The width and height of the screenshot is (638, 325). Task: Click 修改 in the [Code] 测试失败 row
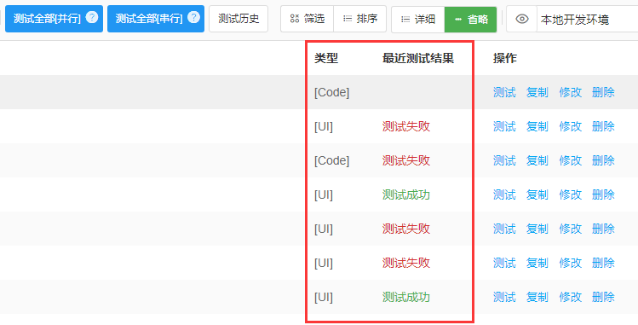tap(570, 160)
